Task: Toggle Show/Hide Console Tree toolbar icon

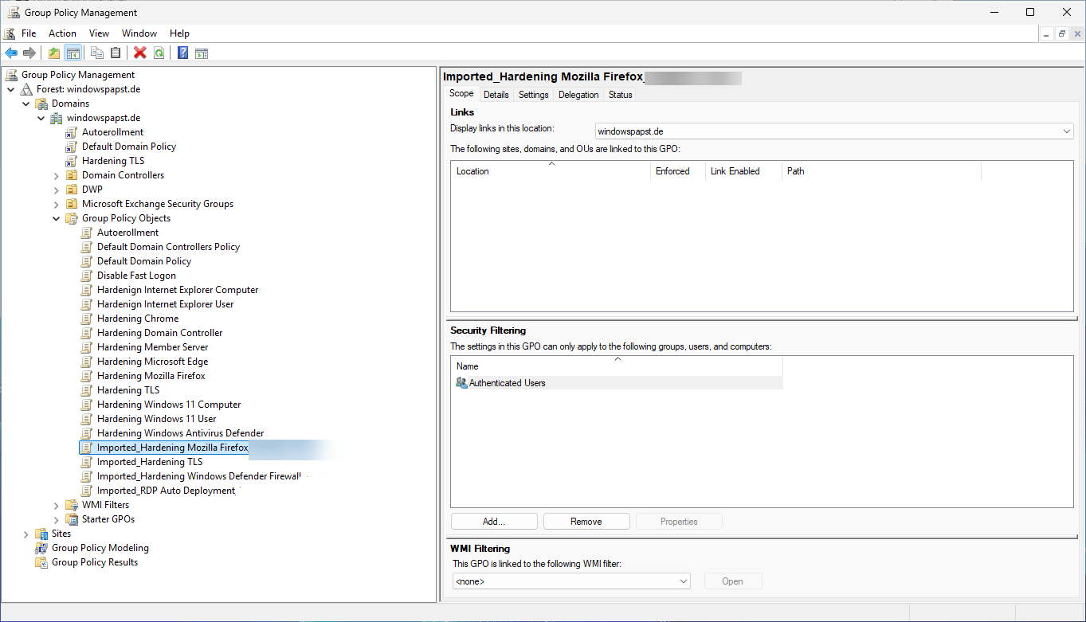Action: point(73,53)
